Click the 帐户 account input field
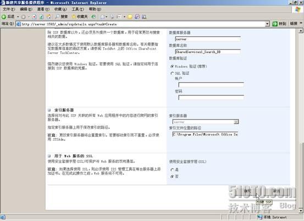 tap(211, 85)
